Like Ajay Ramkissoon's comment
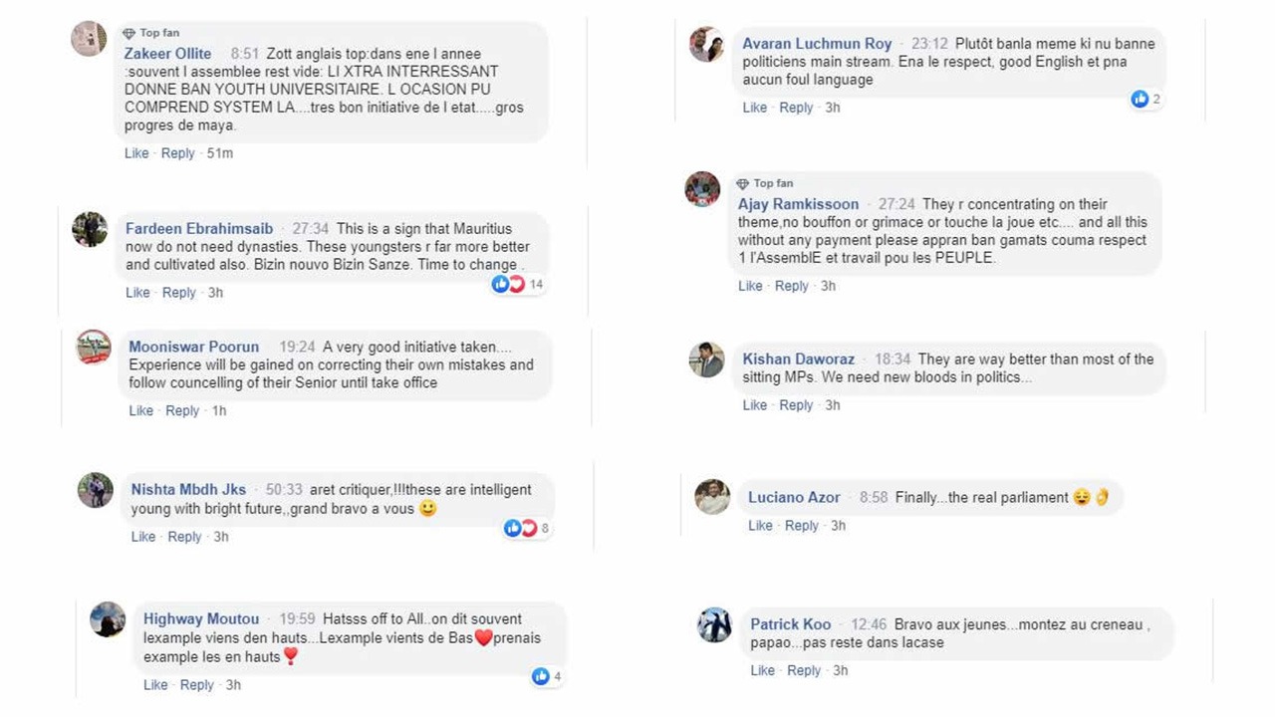The width and height of the screenshot is (1275, 717). point(750,286)
